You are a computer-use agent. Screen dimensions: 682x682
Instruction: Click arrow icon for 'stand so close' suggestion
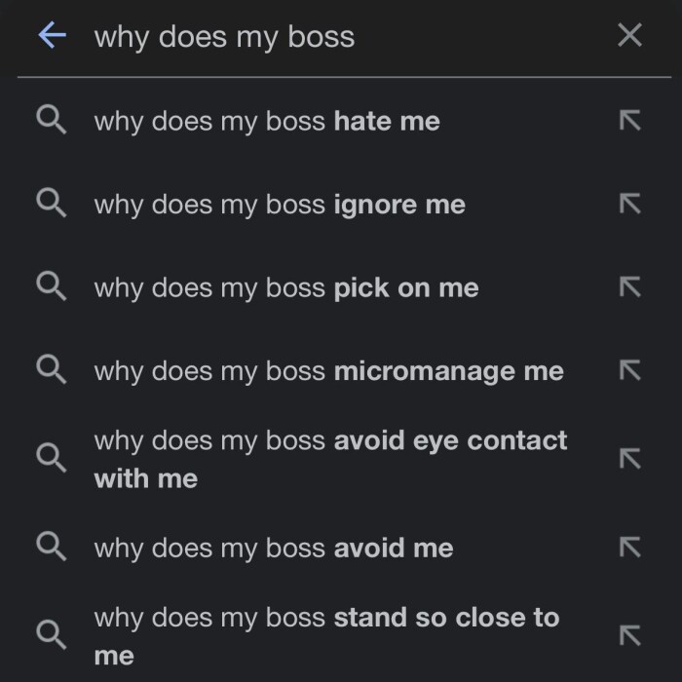click(630, 635)
